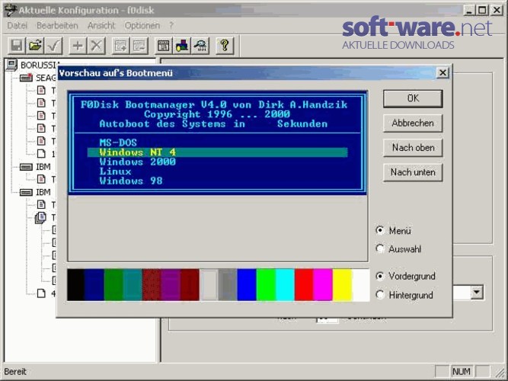Pick the bright blue color swatch
The height and width of the screenshot is (381, 508).
coord(247,285)
